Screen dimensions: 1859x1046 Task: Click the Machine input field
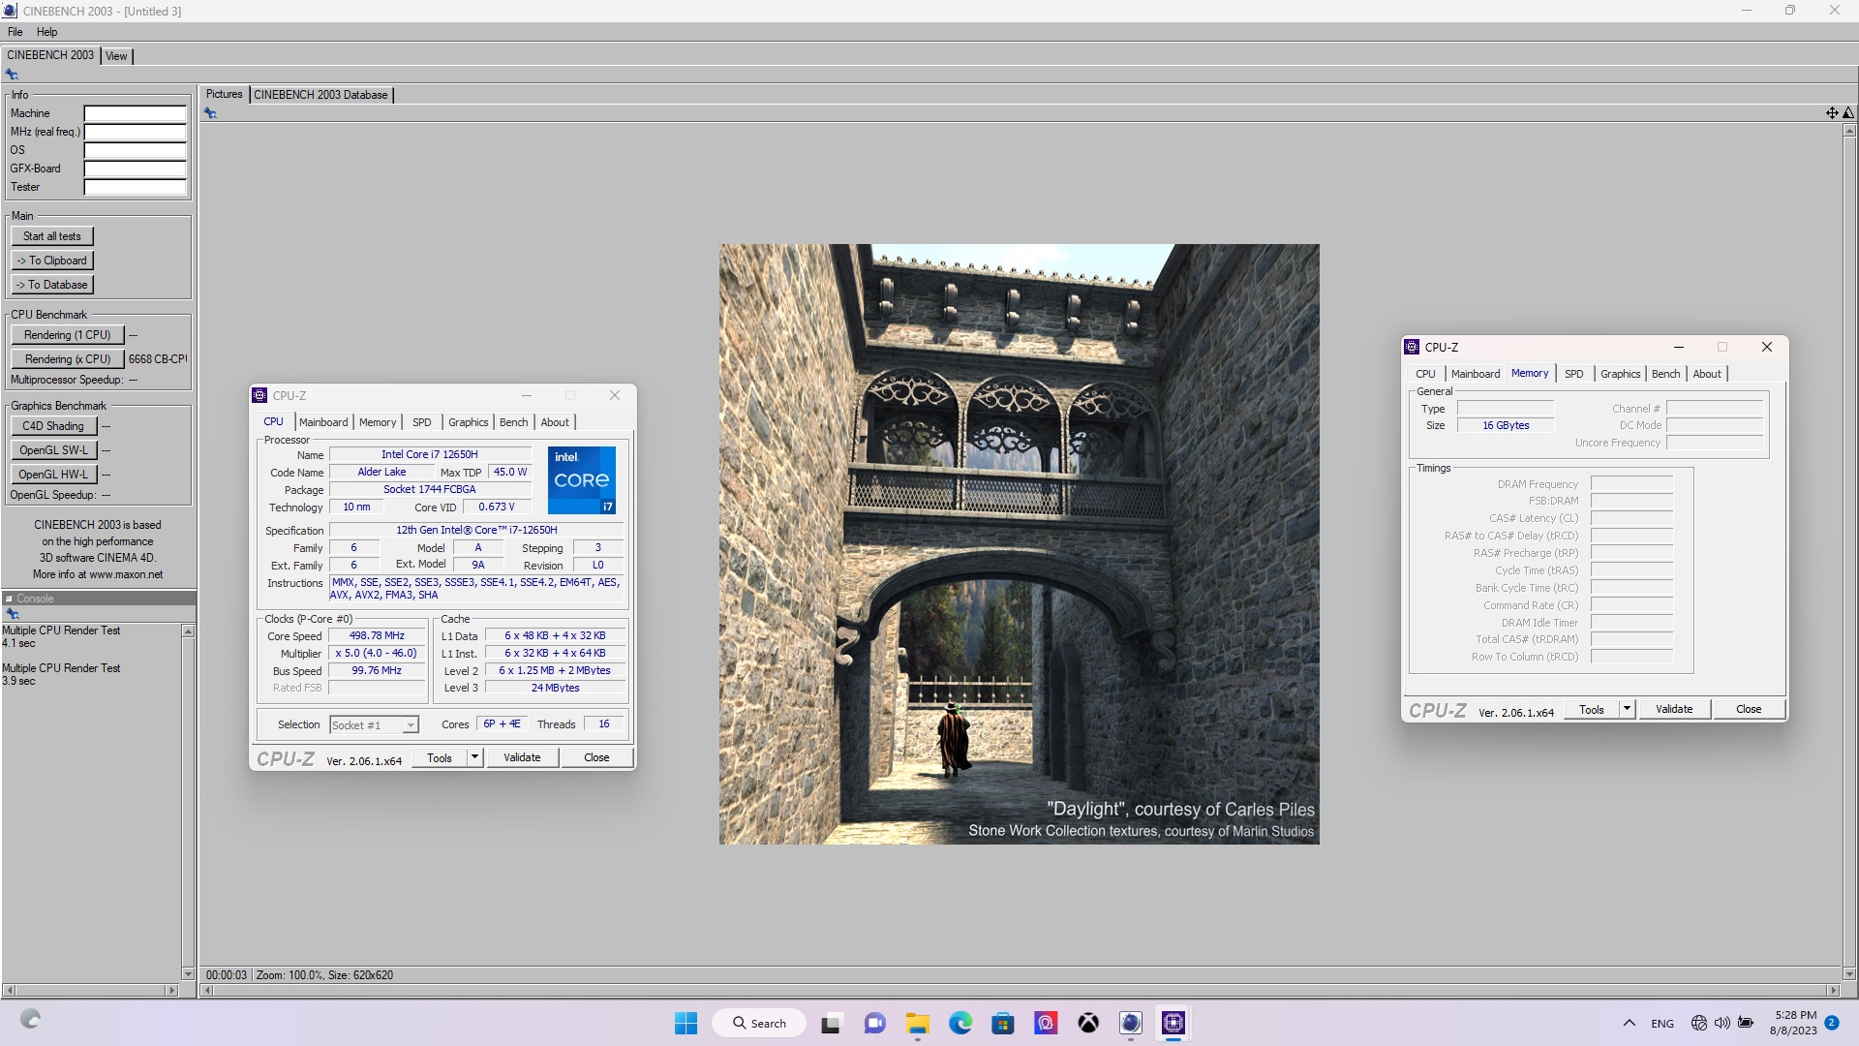click(x=135, y=113)
